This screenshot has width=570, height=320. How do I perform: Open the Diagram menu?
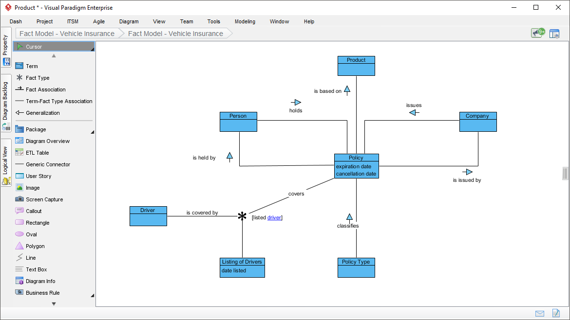pos(129,21)
